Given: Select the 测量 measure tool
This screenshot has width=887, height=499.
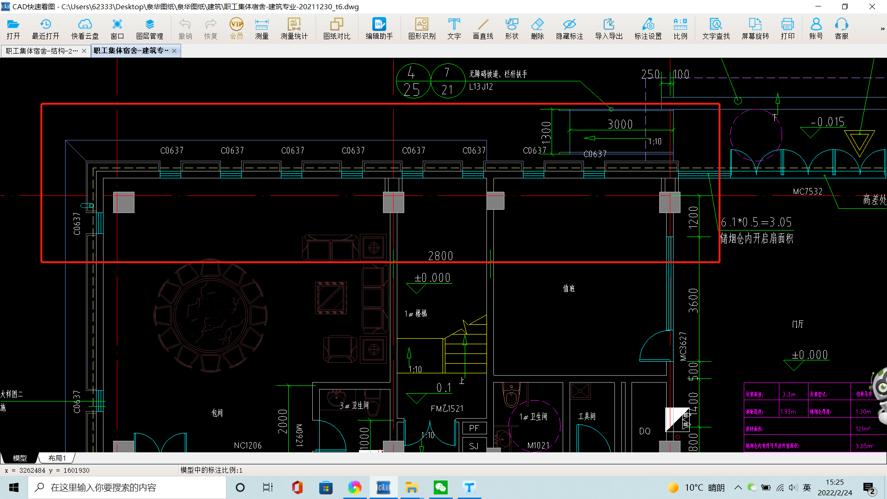Looking at the screenshot, I should pyautogui.click(x=262, y=29).
